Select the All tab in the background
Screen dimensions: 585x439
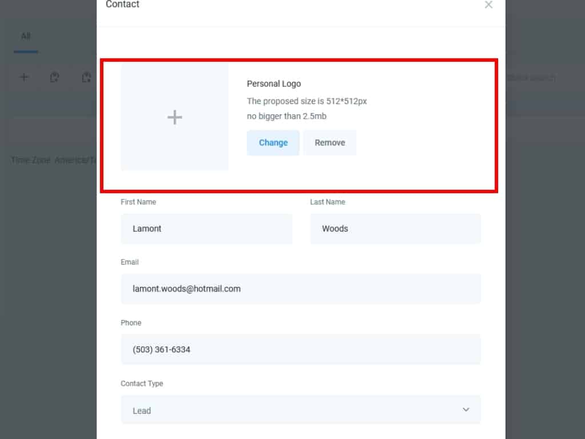[26, 37]
